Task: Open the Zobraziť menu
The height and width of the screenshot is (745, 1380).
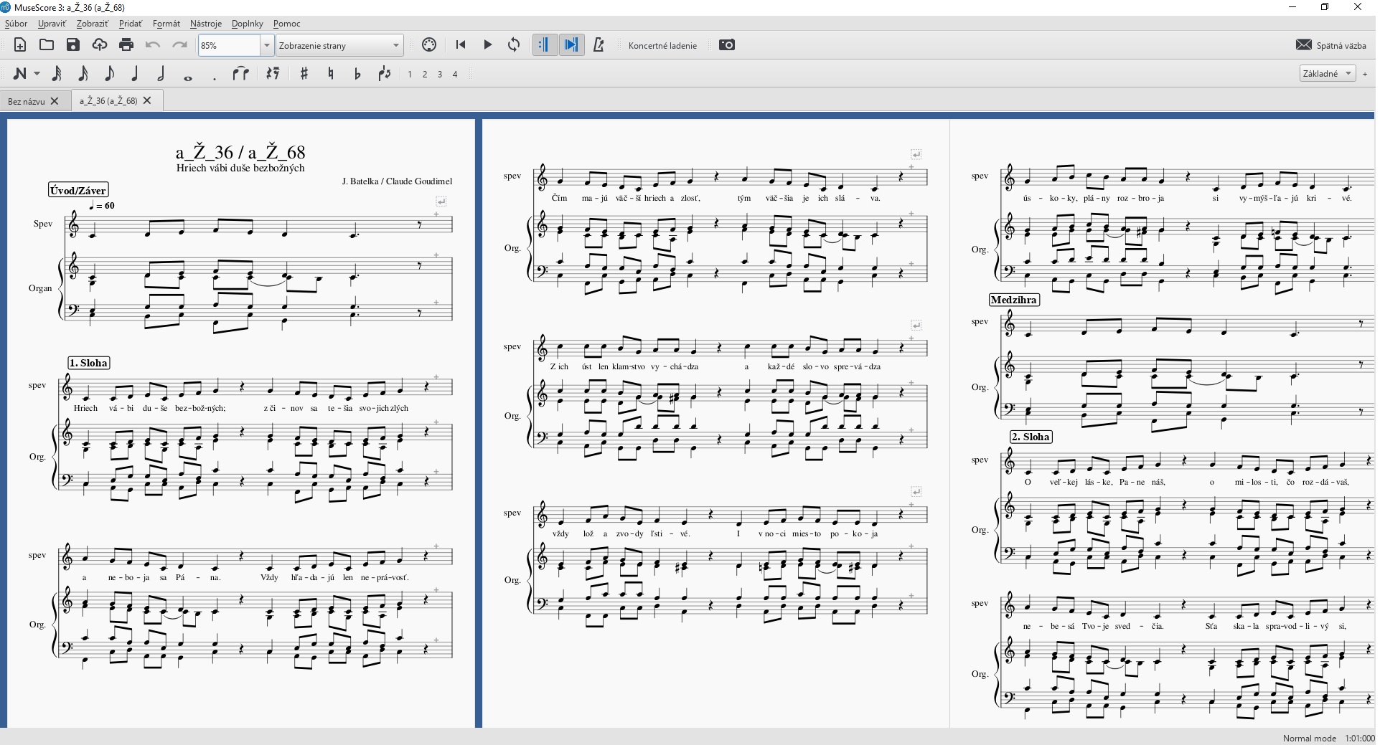Action: point(92,24)
